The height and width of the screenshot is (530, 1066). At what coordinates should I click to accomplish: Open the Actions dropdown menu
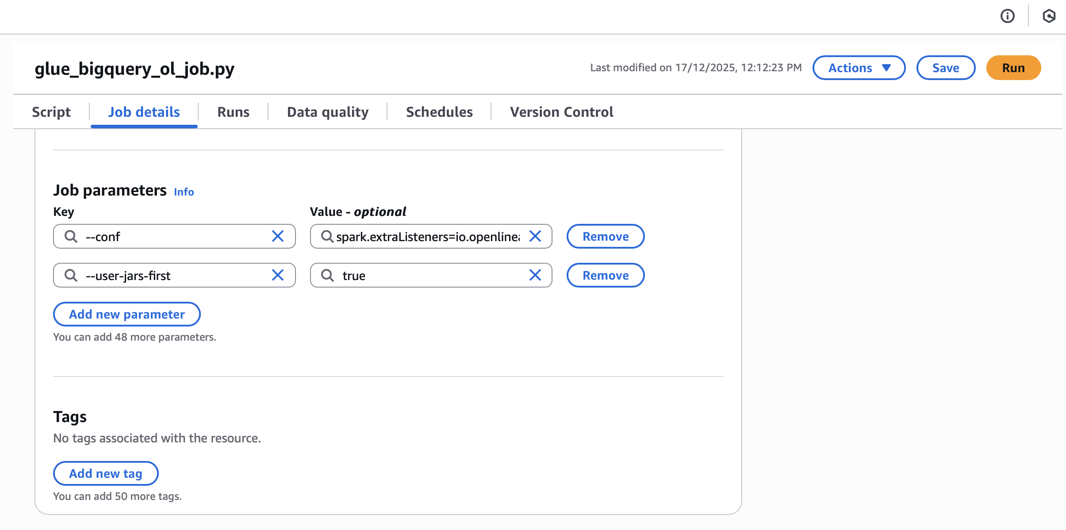pos(859,68)
